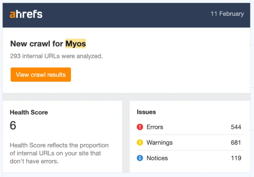
Task: Click the View crawl results button
Action: [41, 74]
